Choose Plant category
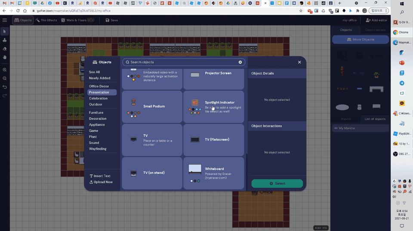The height and width of the screenshot is (231, 413). 93,137
